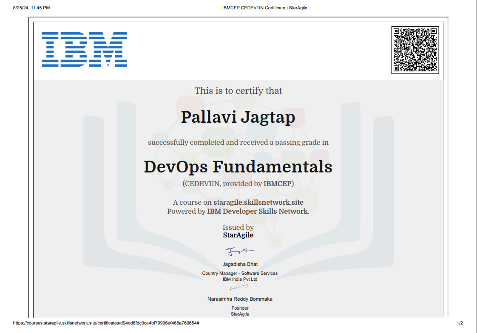This screenshot has width=477, height=333.
Task: Click IBM India Pvt Ltd text
Action: (x=240, y=279)
